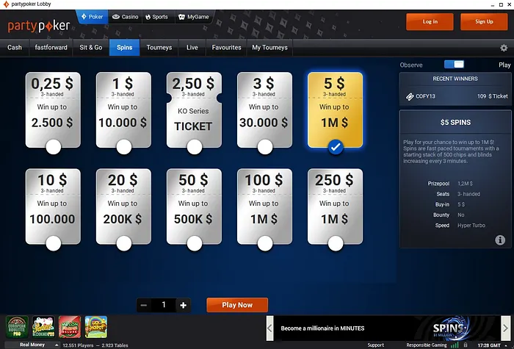Select the 0,25 $ spin ticket
The height and width of the screenshot is (349, 514).
[x=53, y=110]
